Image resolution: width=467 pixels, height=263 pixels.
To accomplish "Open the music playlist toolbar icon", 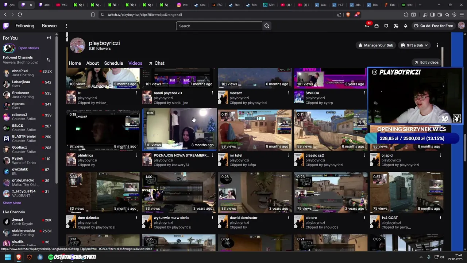I will (x=425, y=15).
